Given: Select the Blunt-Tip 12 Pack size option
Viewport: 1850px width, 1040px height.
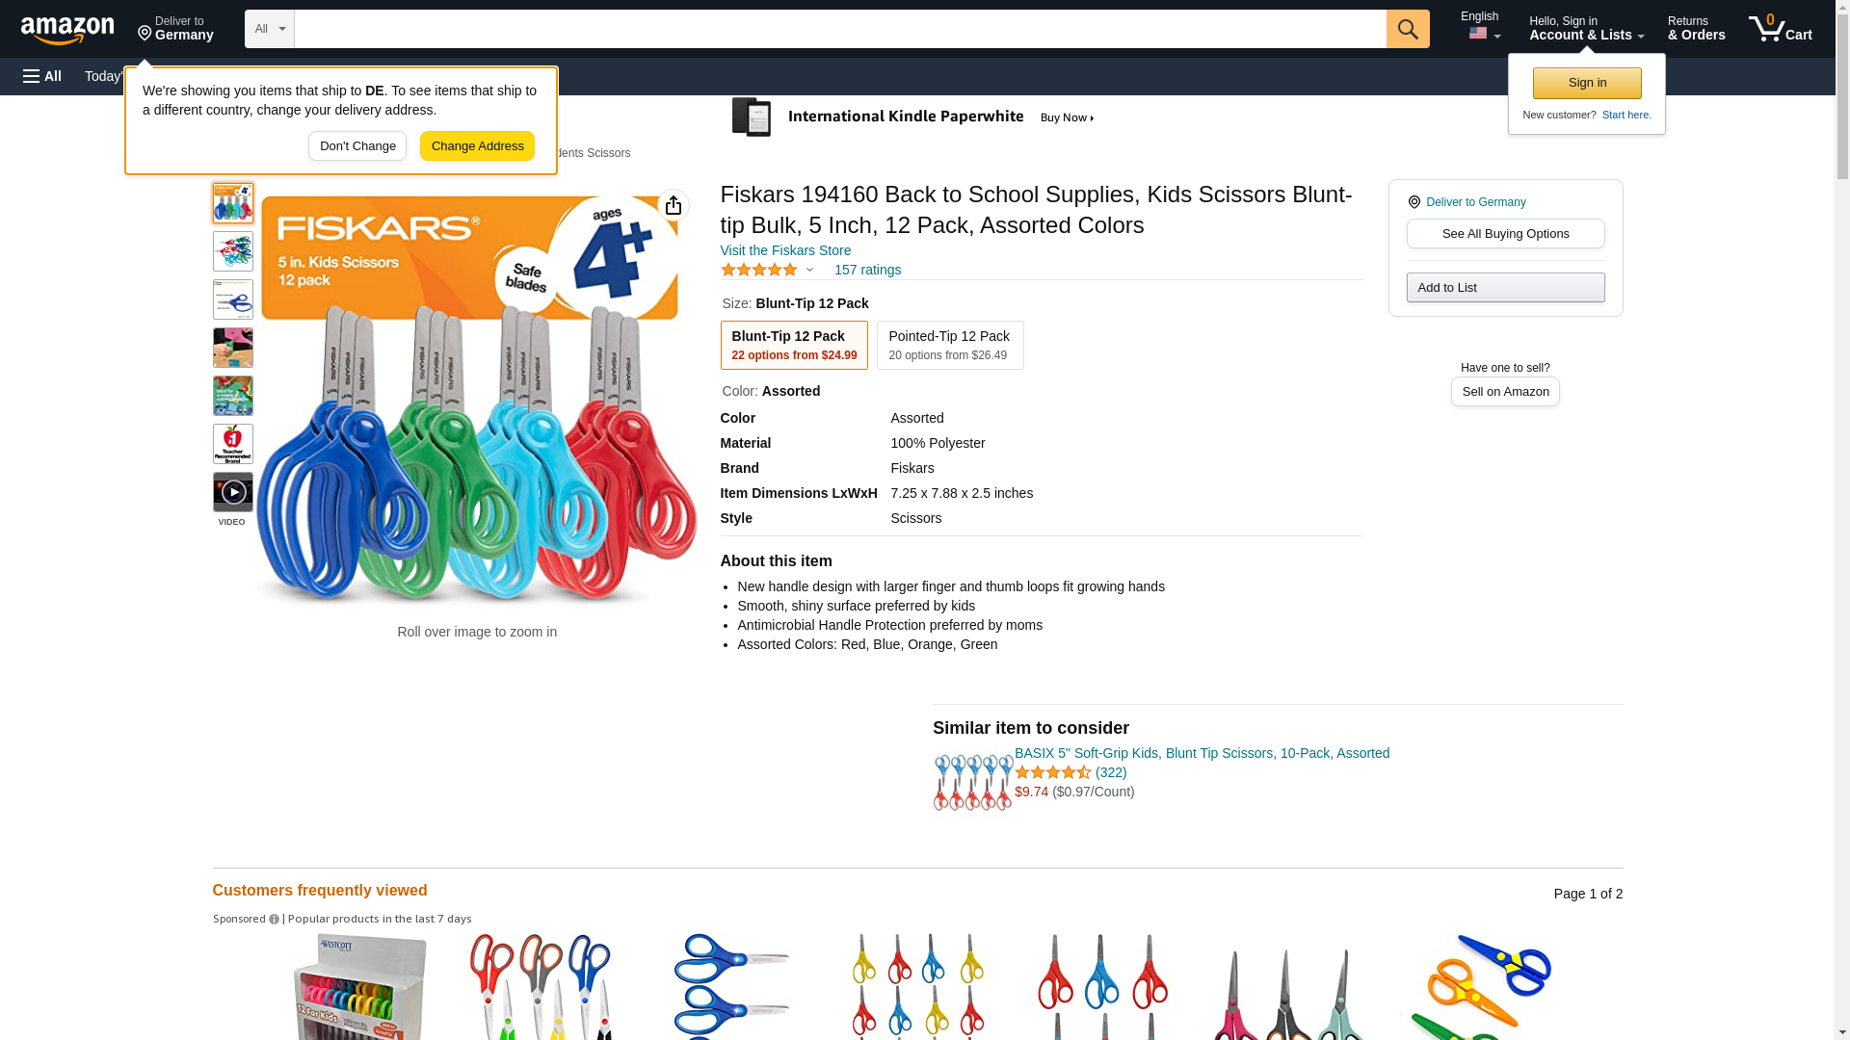Looking at the screenshot, I should tap(794, 345).
